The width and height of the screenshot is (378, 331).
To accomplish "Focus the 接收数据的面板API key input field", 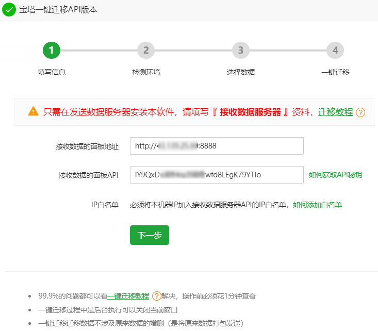I will click(x=217, y=175).
